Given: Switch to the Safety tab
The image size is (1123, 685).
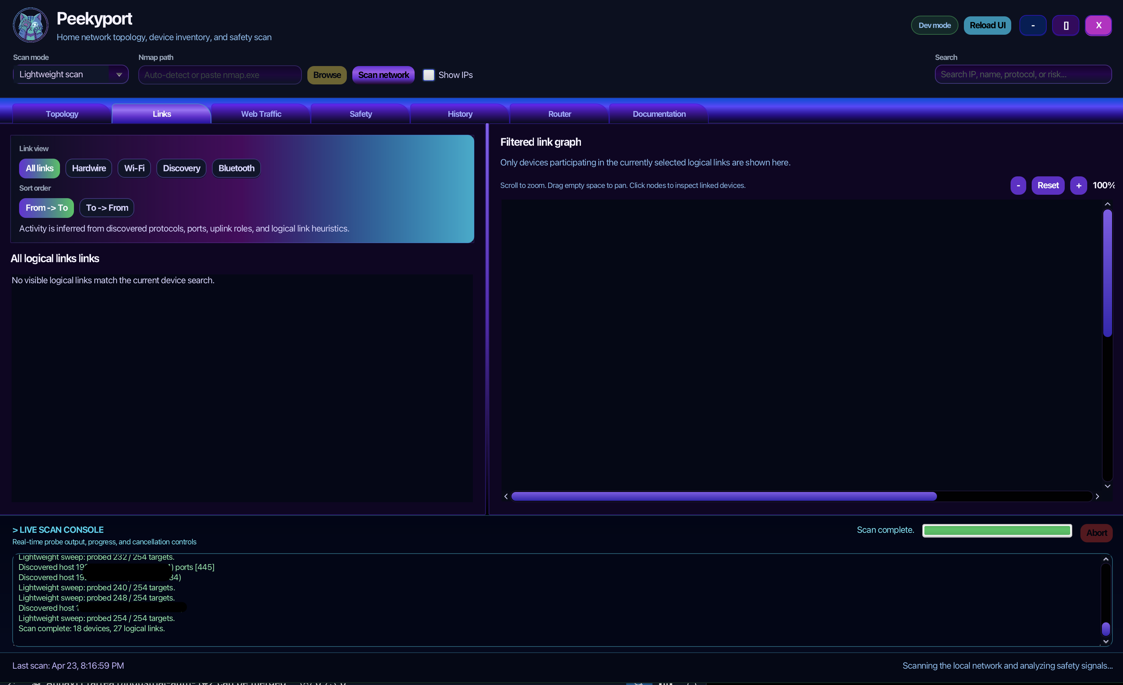Looking at the screenshot, I should pos(360,114).
